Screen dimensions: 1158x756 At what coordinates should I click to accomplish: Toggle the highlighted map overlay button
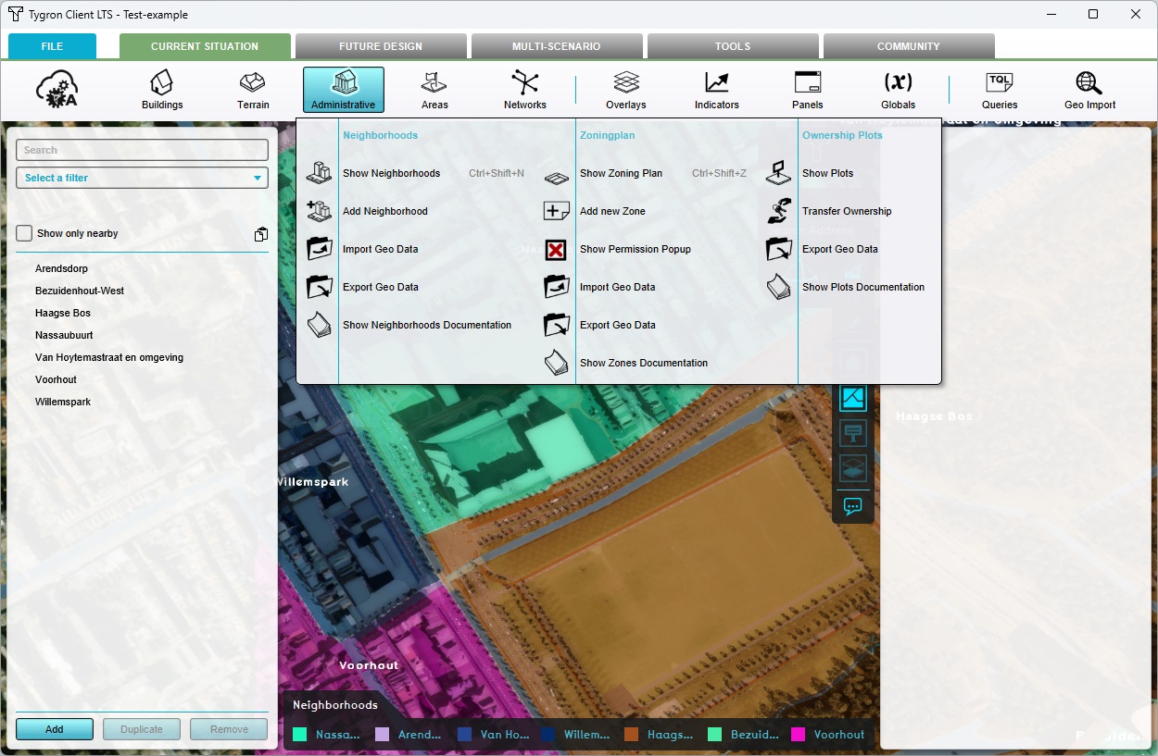[x=853, y=398]
